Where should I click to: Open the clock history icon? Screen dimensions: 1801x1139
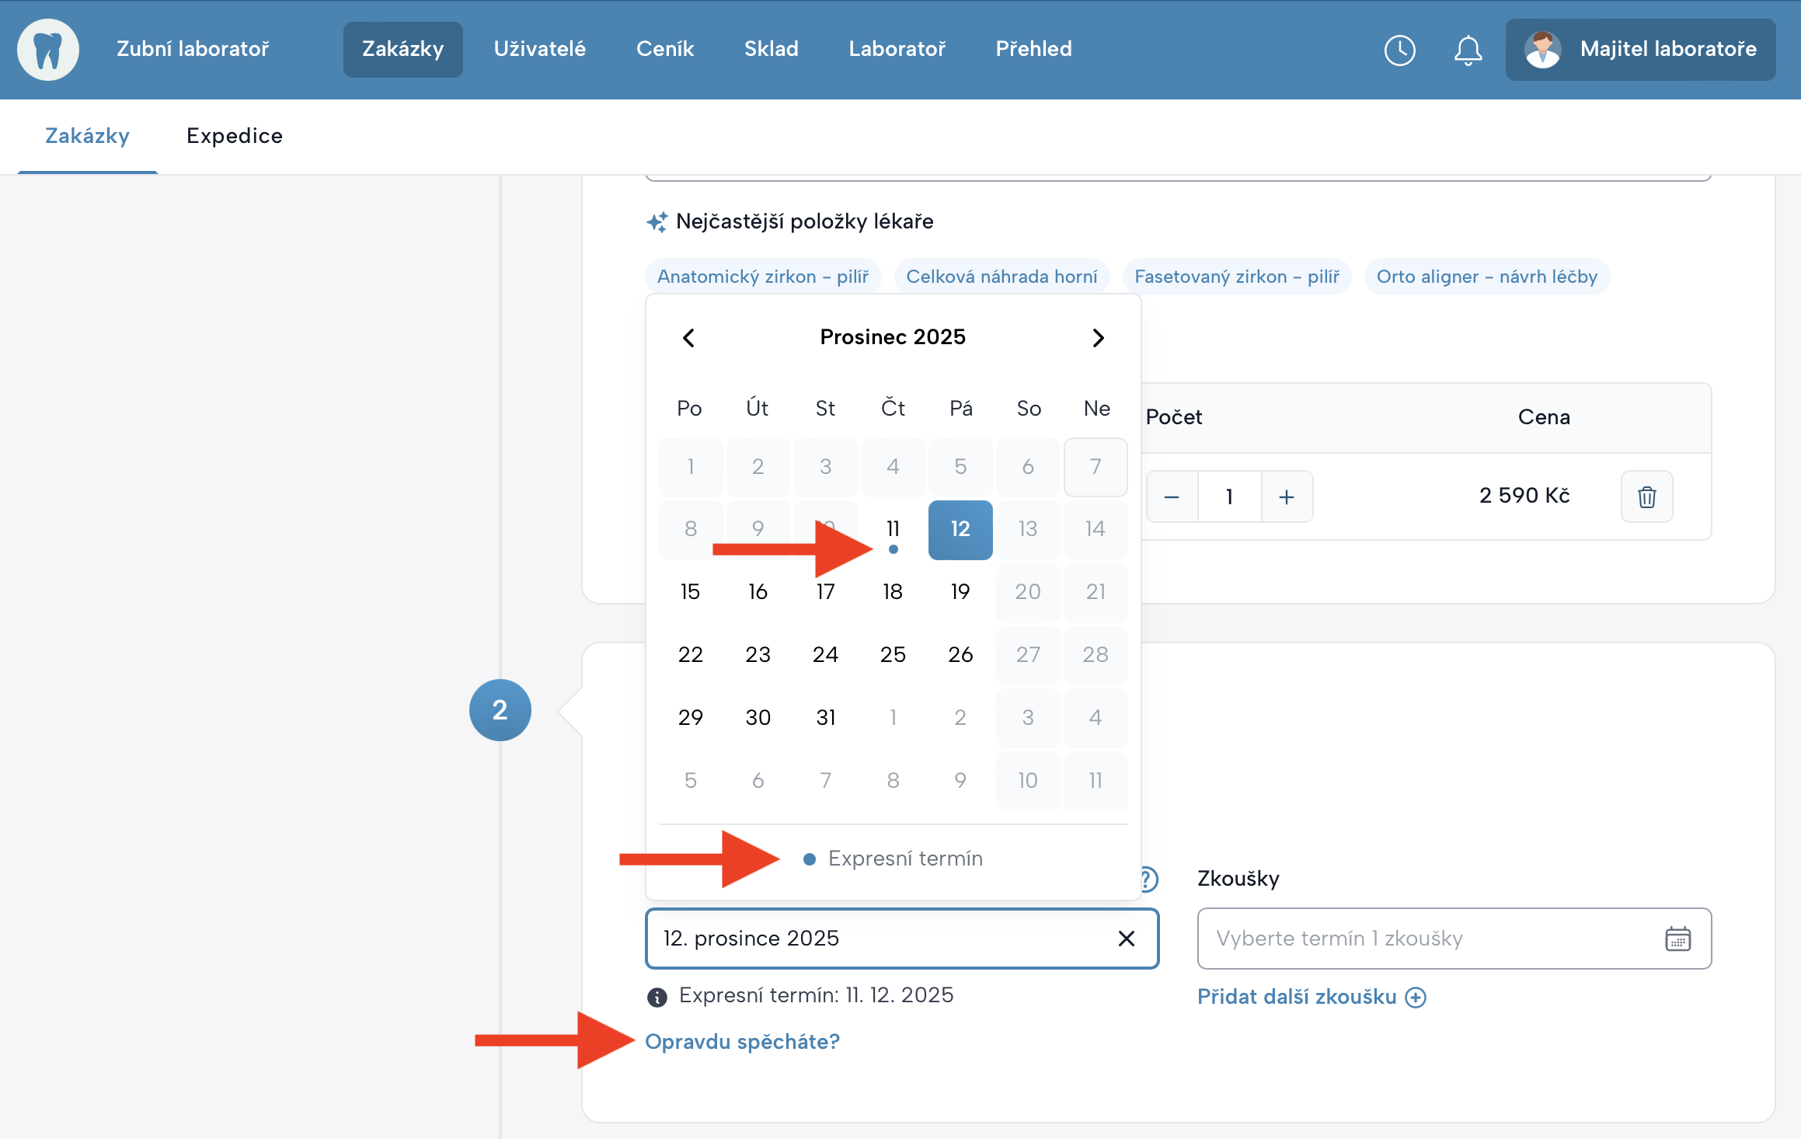(1399, 50)
